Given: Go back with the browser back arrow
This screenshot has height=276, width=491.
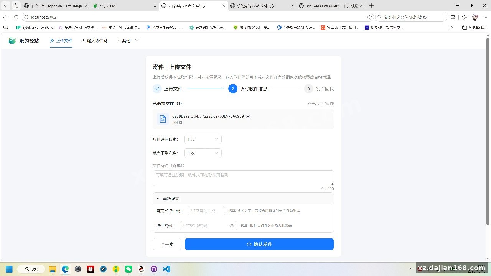Looking at the screenshot, I should click(x=5, y=17).
